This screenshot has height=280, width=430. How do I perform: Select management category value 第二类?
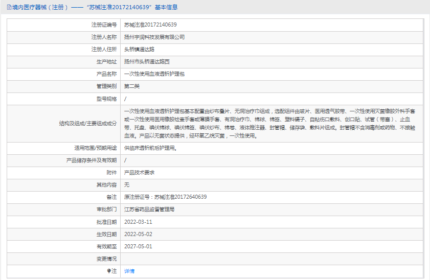[x=131, y=86]
